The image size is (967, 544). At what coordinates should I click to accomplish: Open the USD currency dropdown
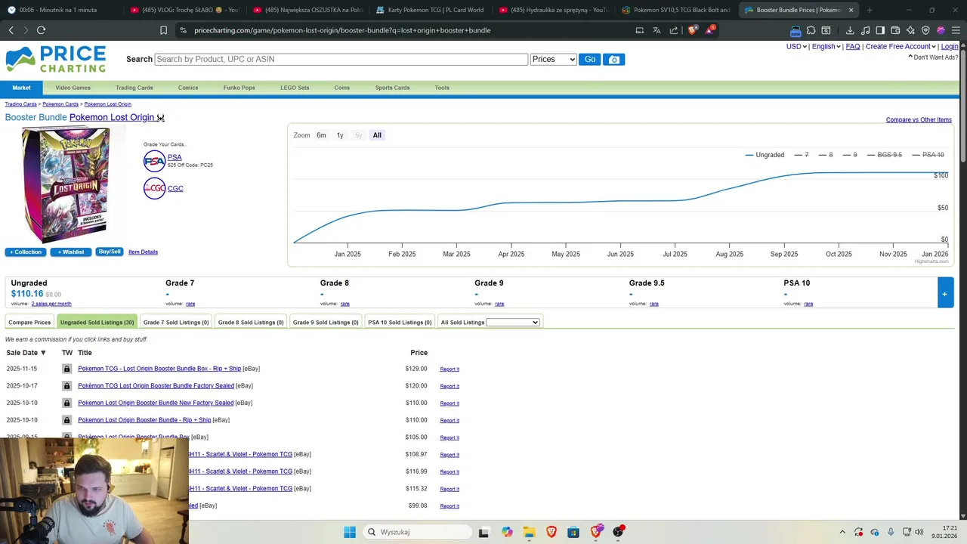796,46
